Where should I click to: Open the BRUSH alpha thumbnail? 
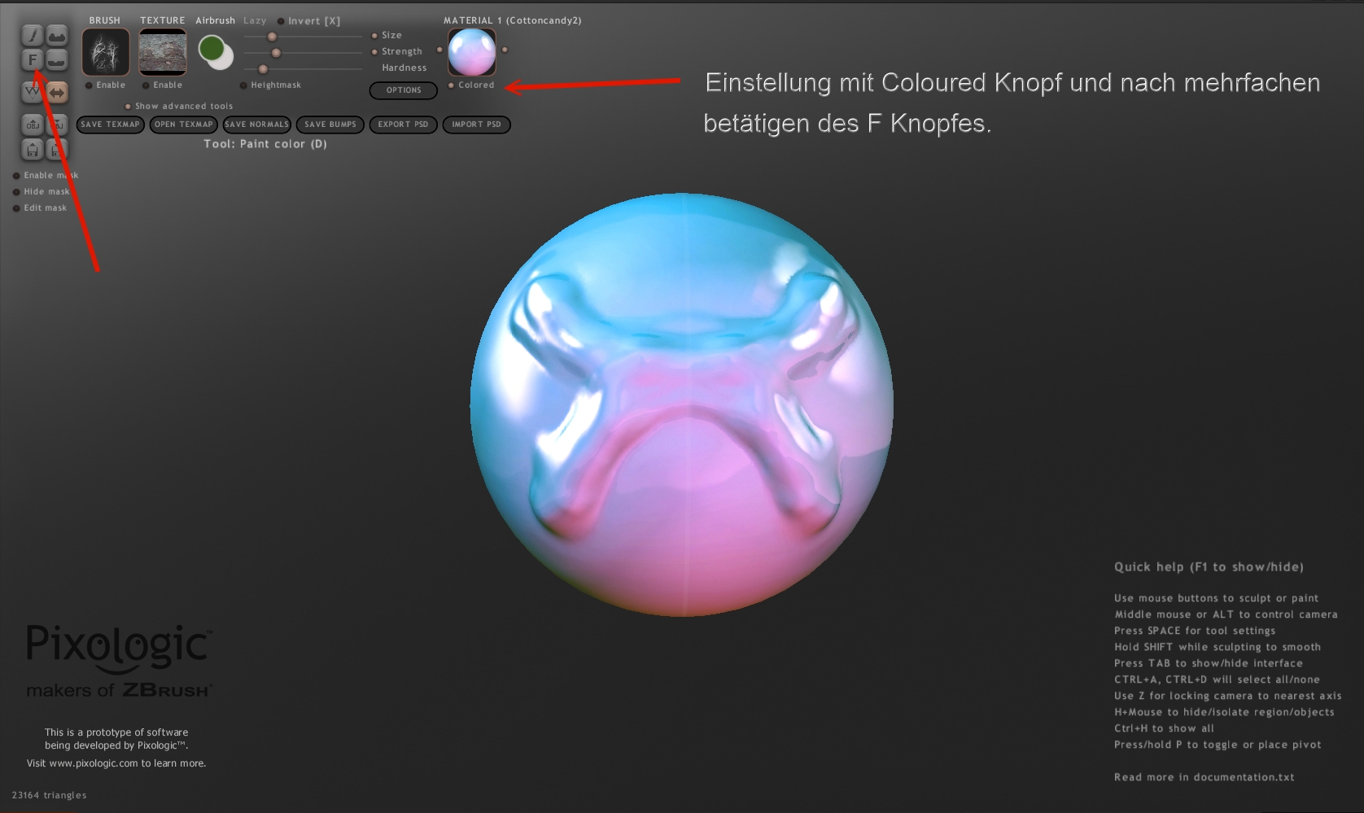click(106, 52)
